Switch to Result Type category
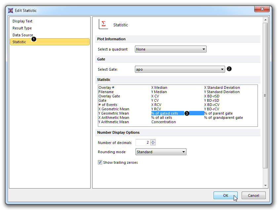Image resolution: width=279 pixels, height=210 pixels. click(x=22, y=28)
